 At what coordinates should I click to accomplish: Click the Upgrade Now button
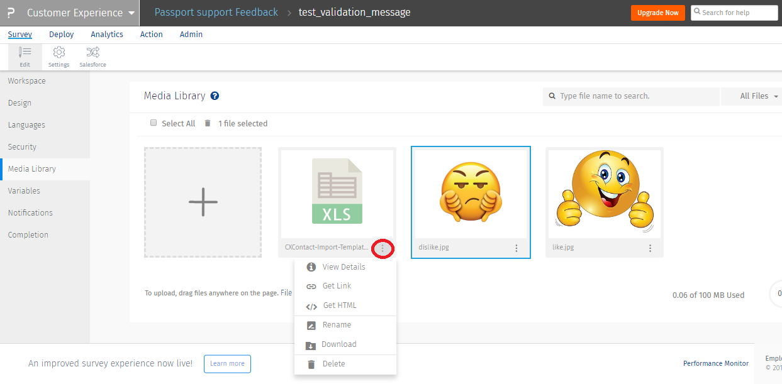tap(658, 13)
